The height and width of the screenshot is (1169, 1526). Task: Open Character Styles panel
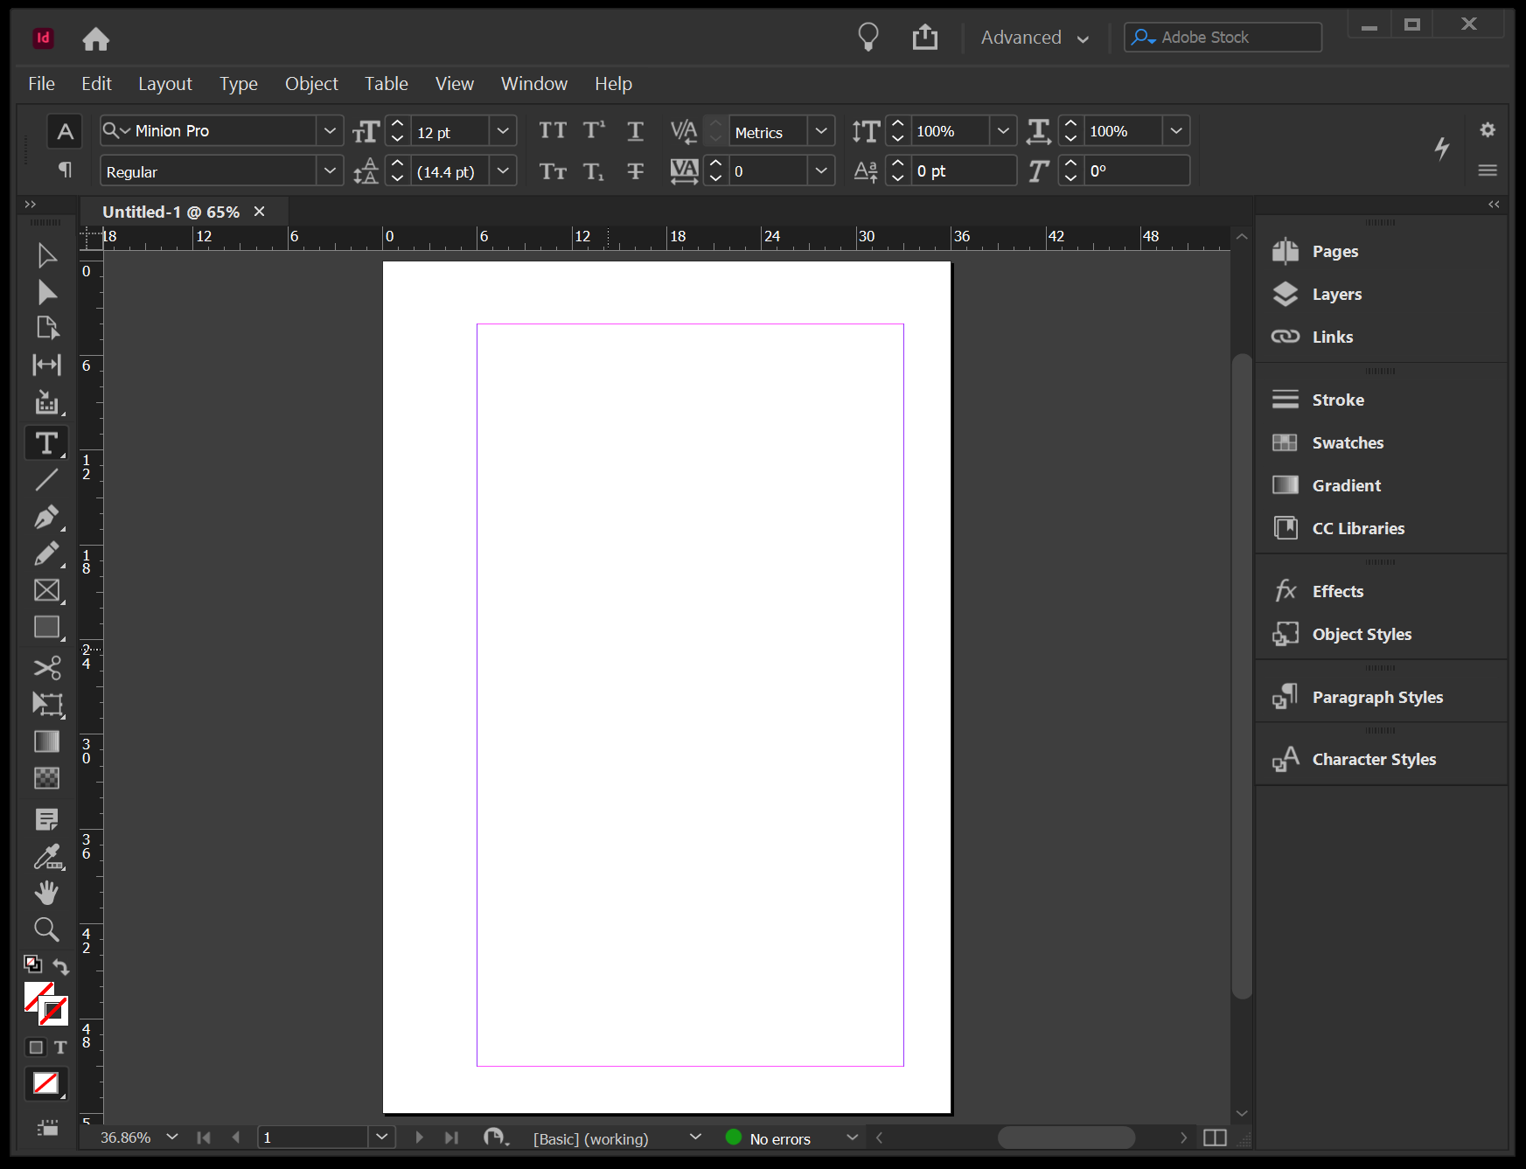tap(1373, 759)
